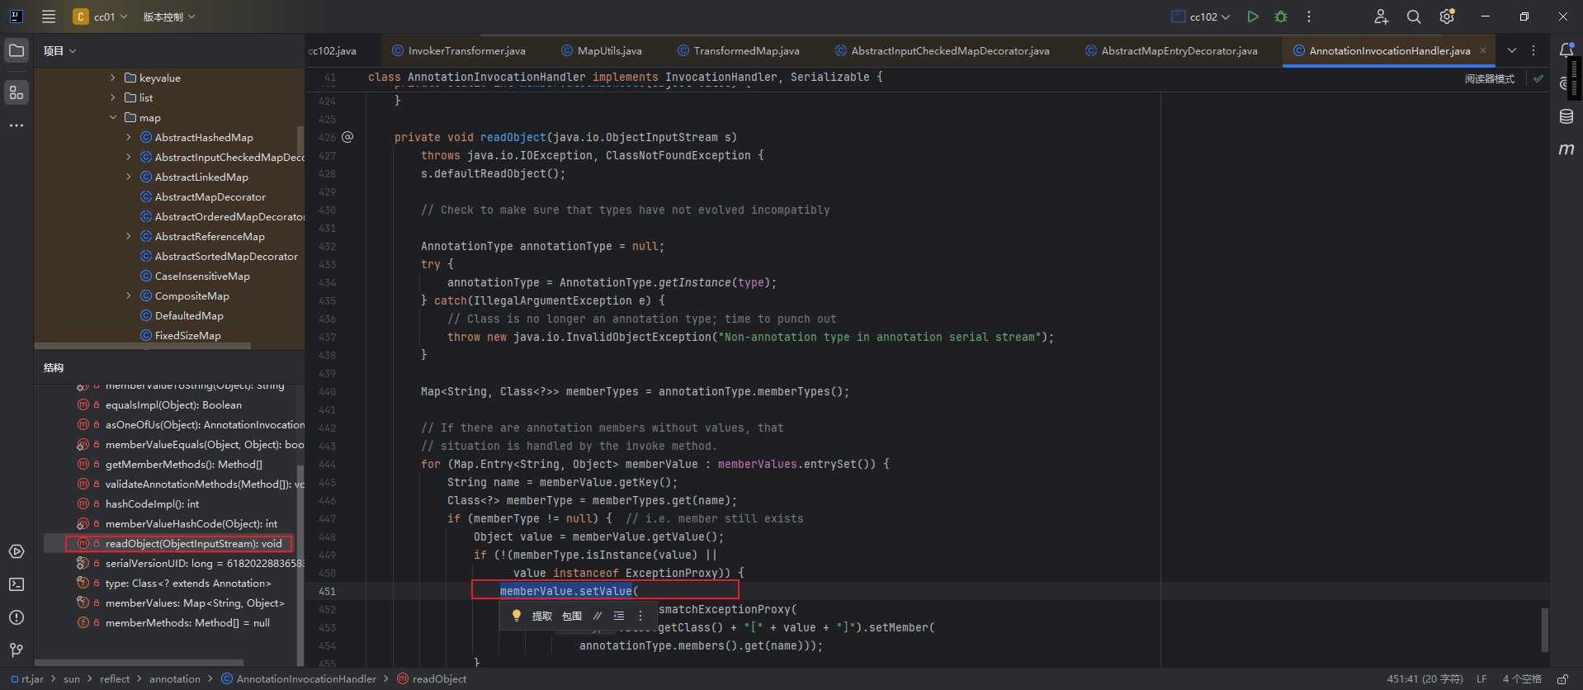The width and height of the screenshot is (1583, 690).
Task: Expand AbstractLinkedMap class node
Action: (x=128, y=177)
